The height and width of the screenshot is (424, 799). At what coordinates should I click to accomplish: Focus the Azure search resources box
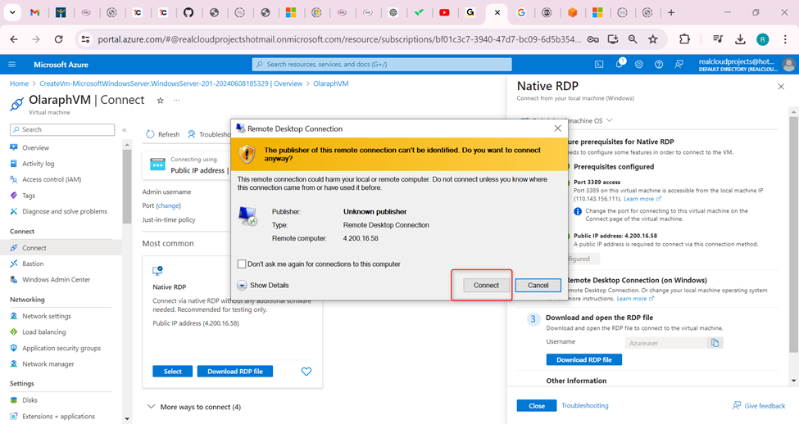pyautogui.click(x=382, y=65)
